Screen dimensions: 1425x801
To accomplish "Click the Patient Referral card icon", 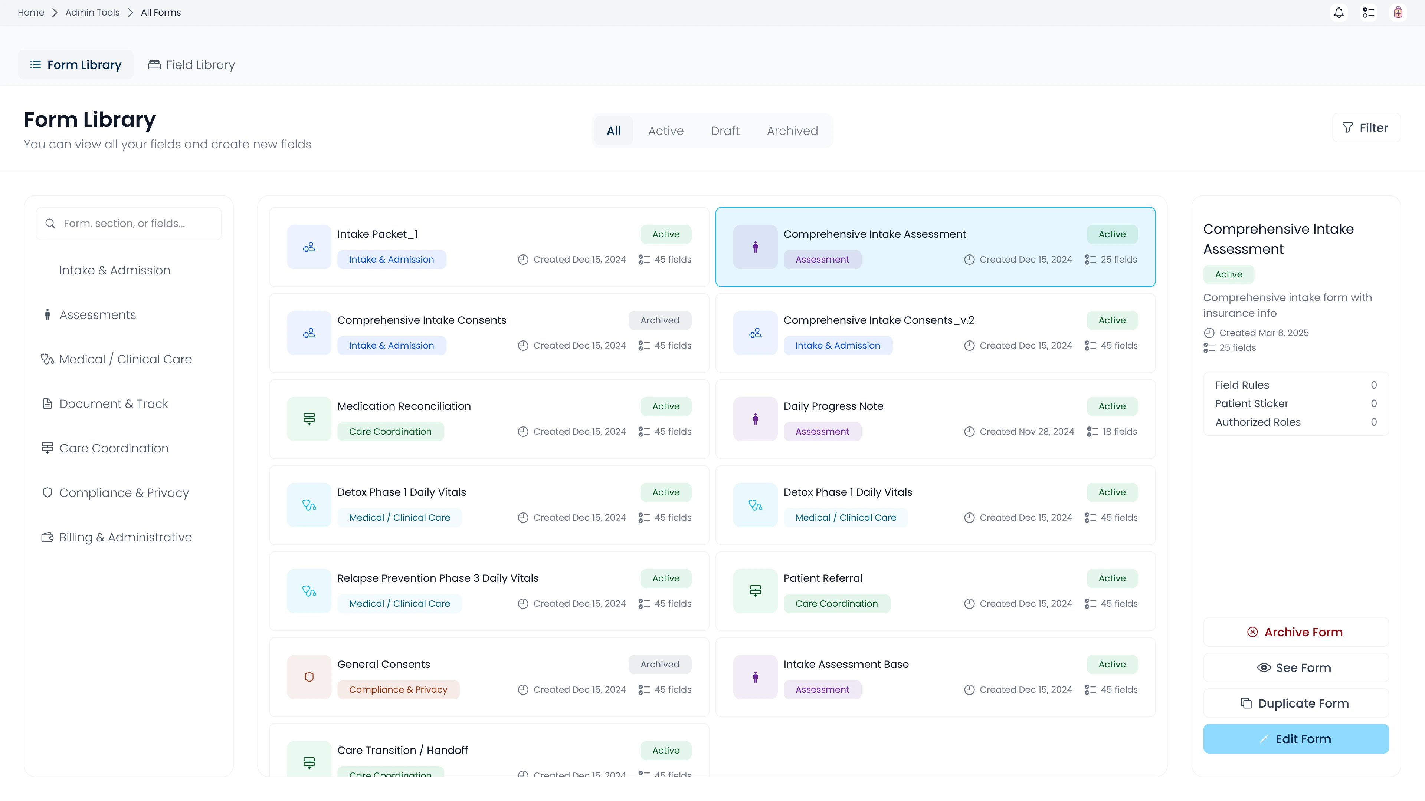I will [x=755, y=591].
